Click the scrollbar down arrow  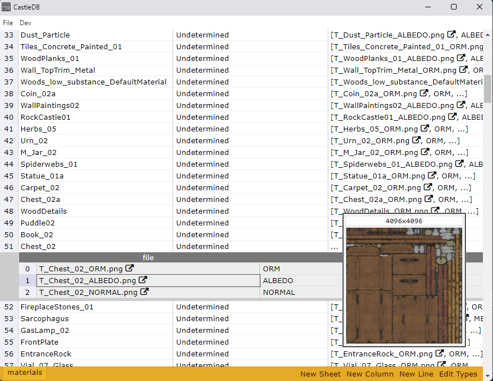[x=487, y=375]
